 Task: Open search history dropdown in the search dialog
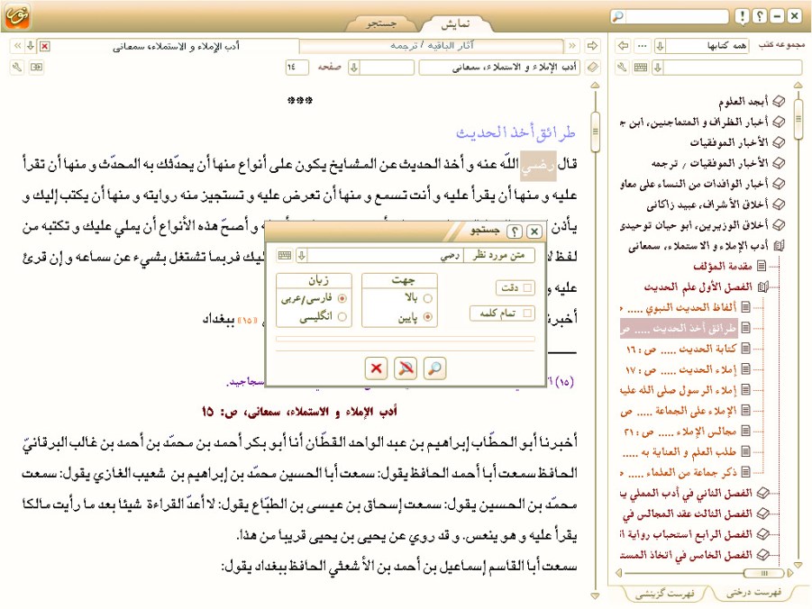pyautogui.click(x=301, y=255)
